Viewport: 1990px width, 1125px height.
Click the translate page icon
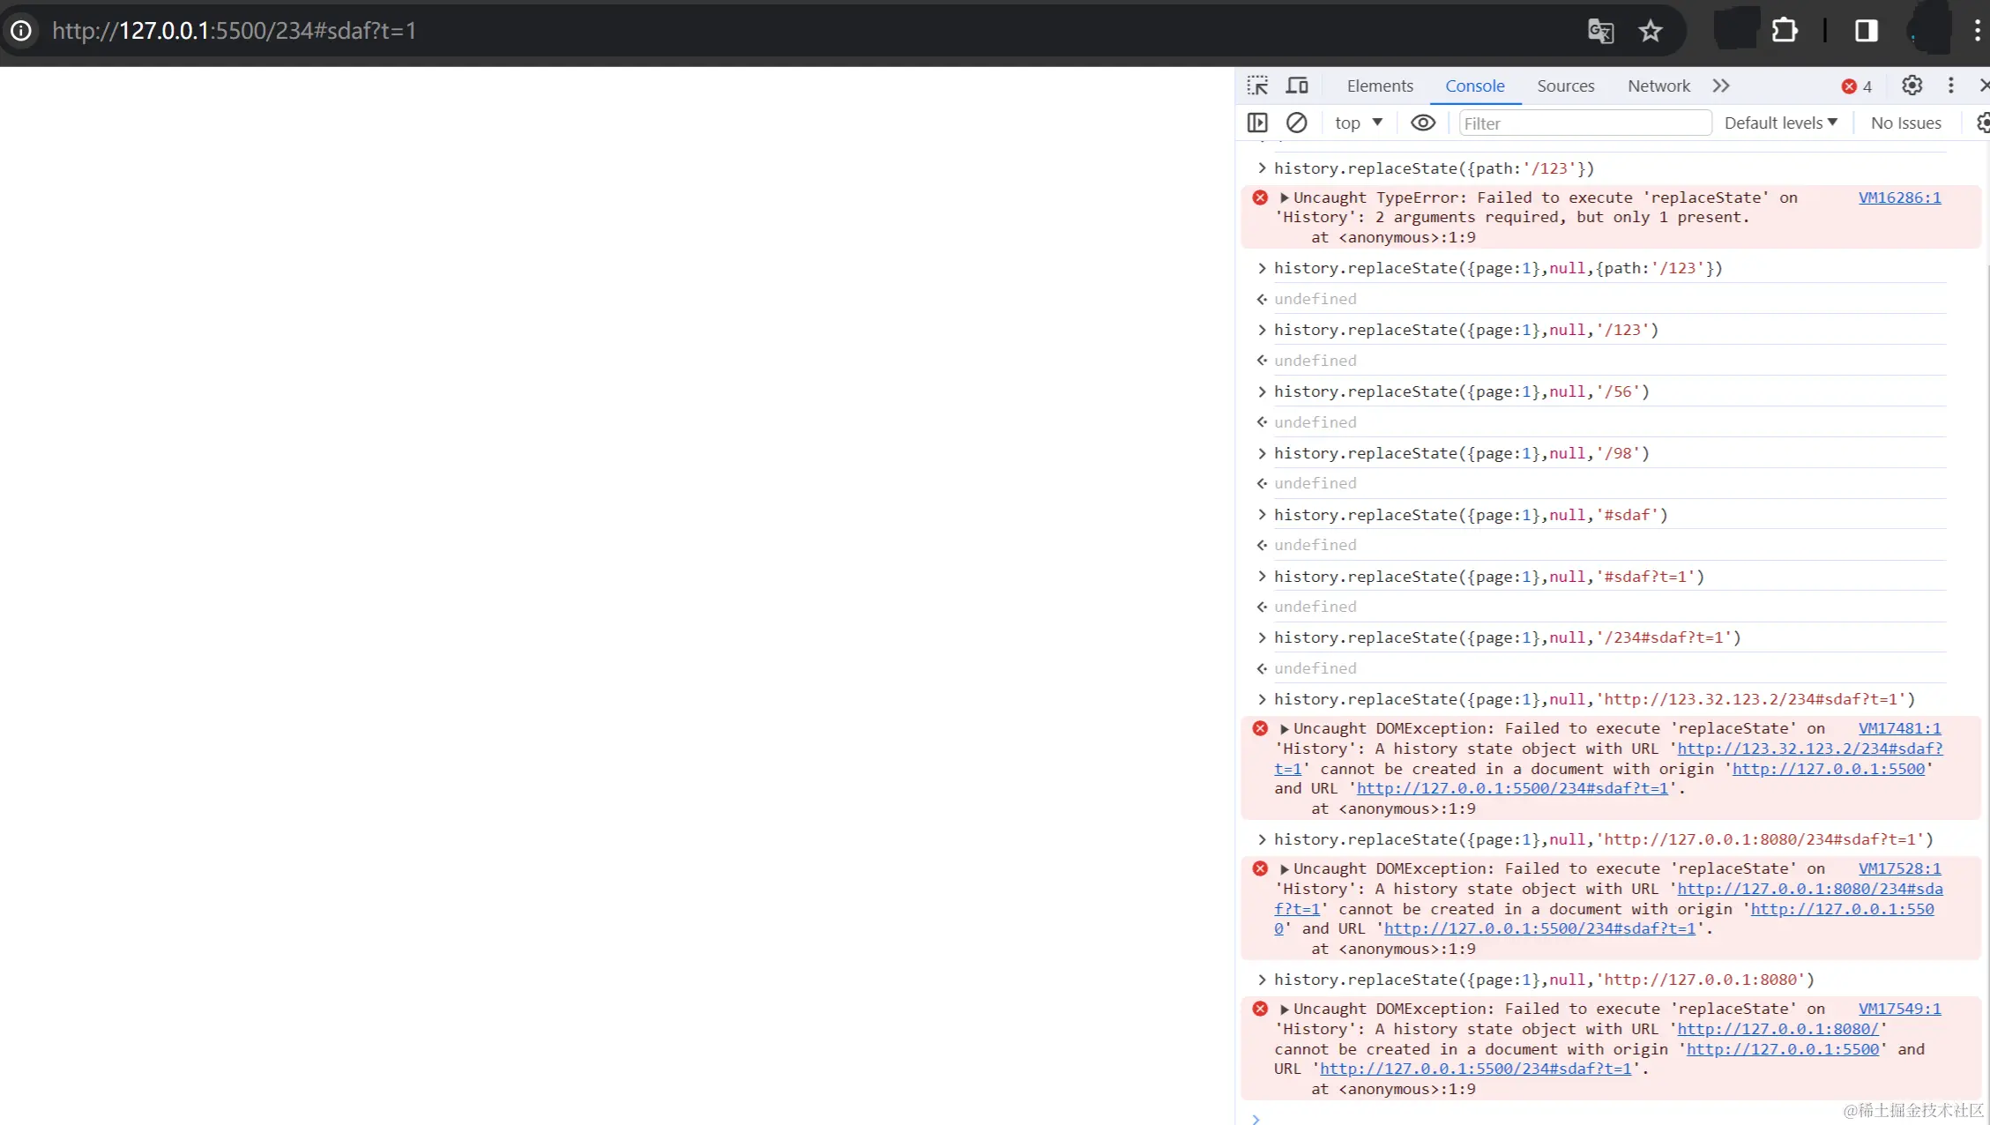coord(1600,31)
